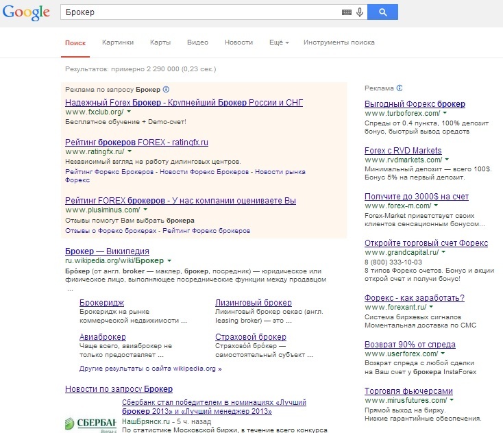Click phone number '8 (800) 333-10-03'

pos(393,262)
